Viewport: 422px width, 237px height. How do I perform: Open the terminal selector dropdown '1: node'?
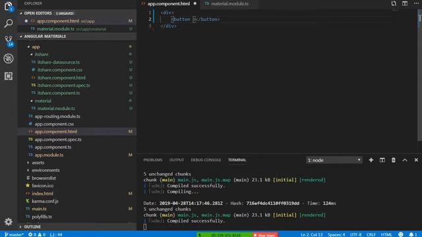334,160
